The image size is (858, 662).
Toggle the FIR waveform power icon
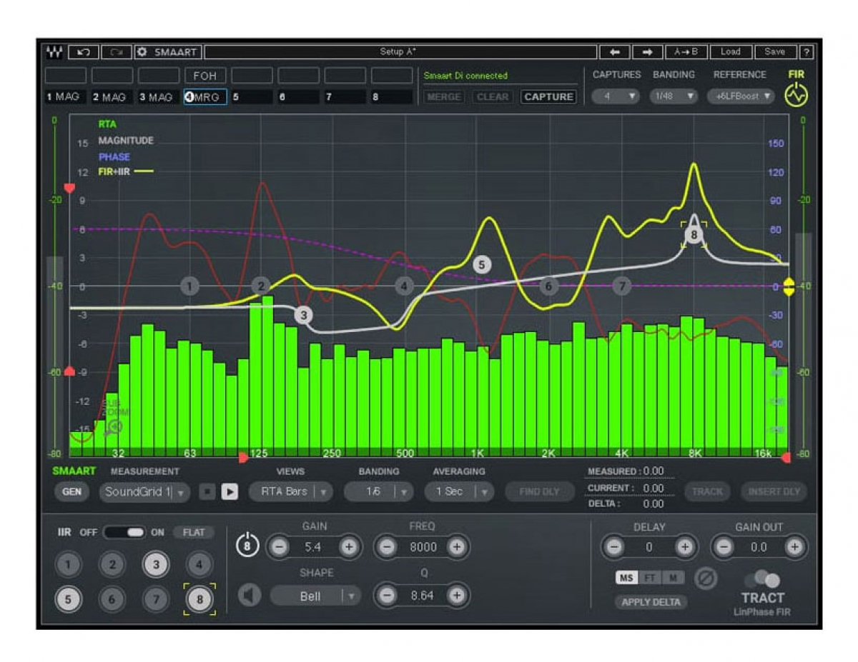796,95
